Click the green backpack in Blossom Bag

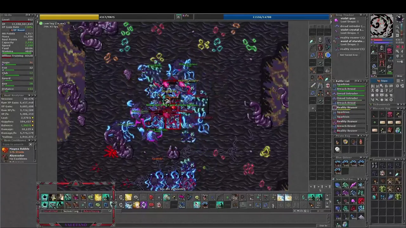(398, 130)
